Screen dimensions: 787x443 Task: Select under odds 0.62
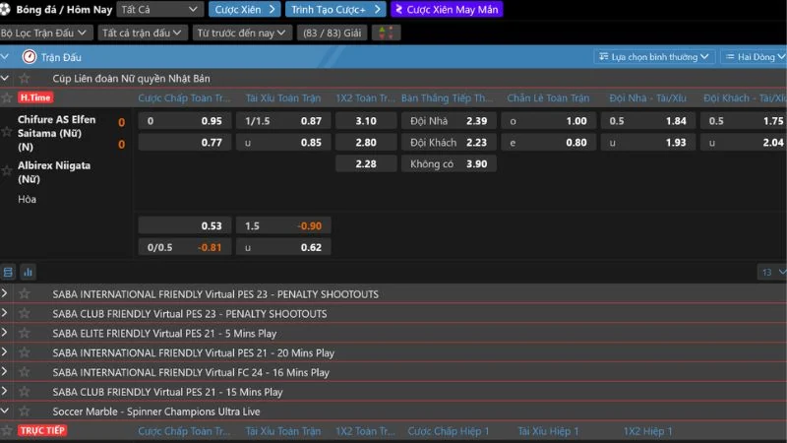(283, 248)
